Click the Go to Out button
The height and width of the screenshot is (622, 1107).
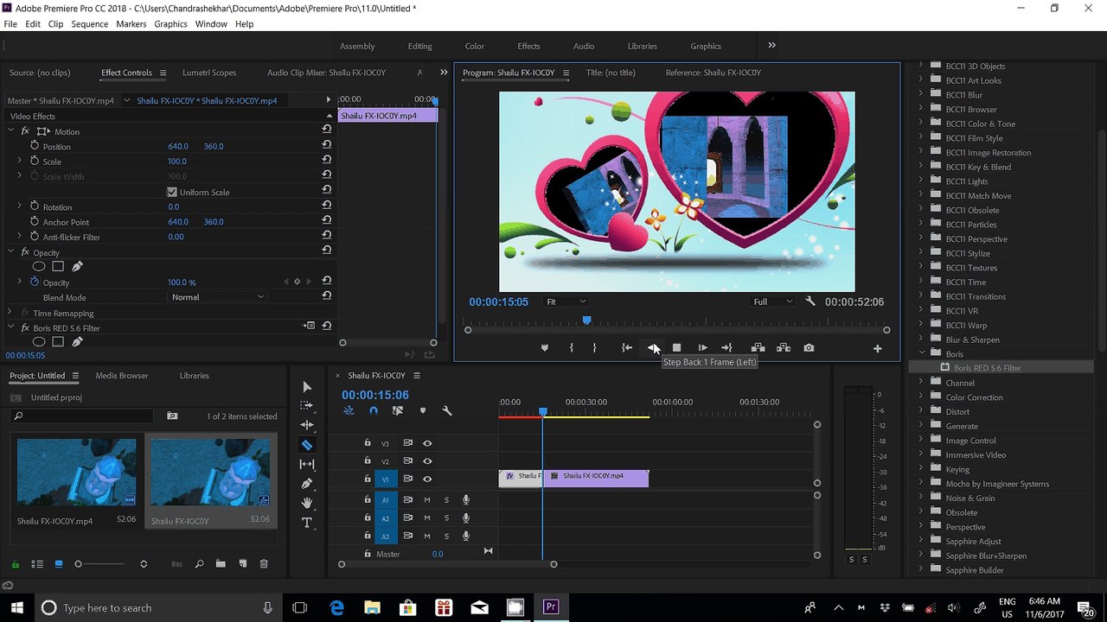click(726, 348)
